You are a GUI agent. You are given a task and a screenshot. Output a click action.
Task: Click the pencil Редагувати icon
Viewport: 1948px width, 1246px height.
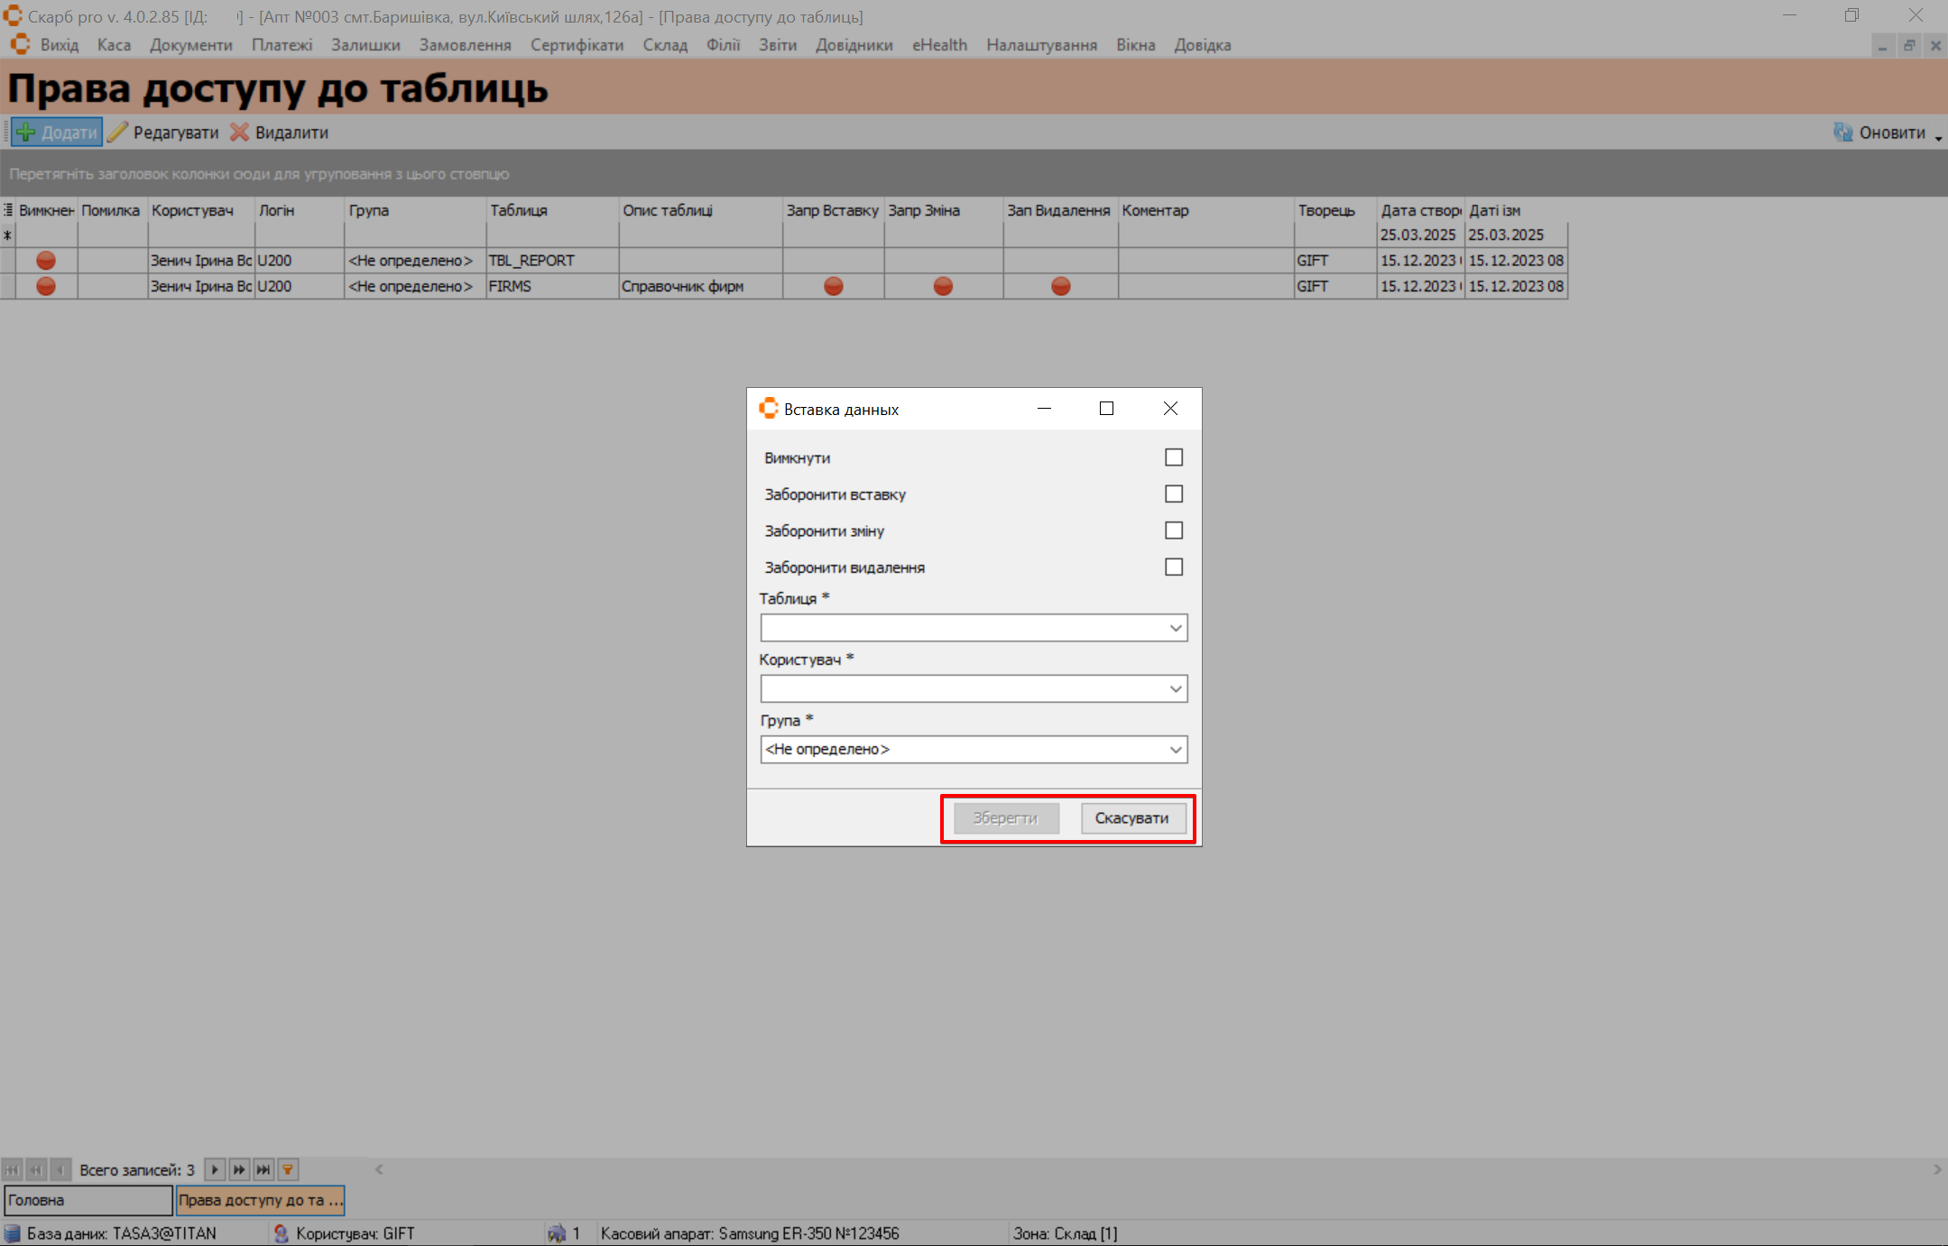click(117, 133)
